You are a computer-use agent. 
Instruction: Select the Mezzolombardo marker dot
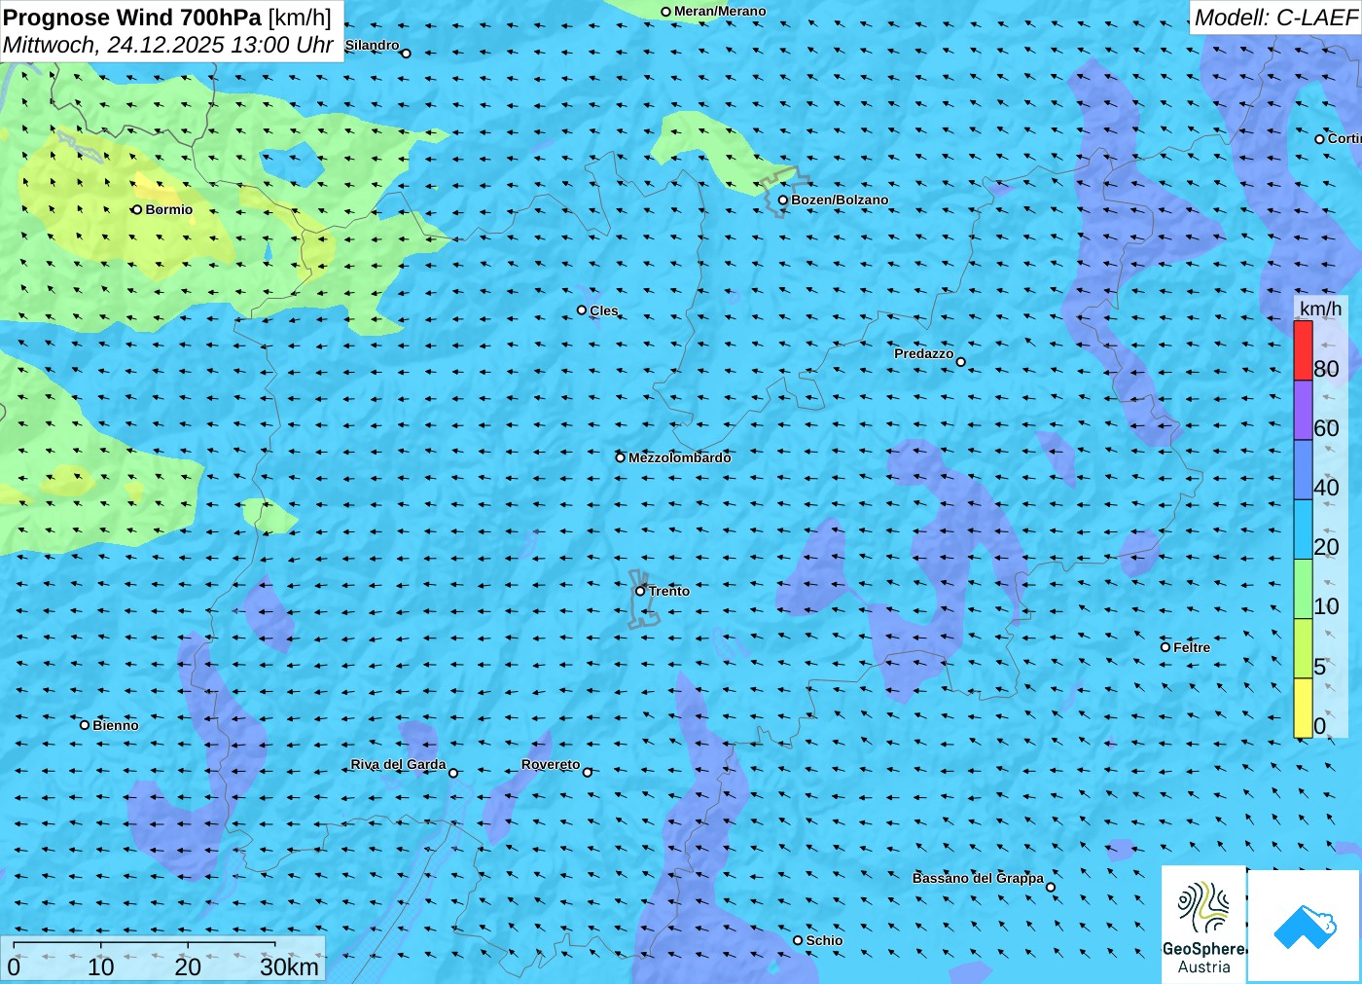621,457
